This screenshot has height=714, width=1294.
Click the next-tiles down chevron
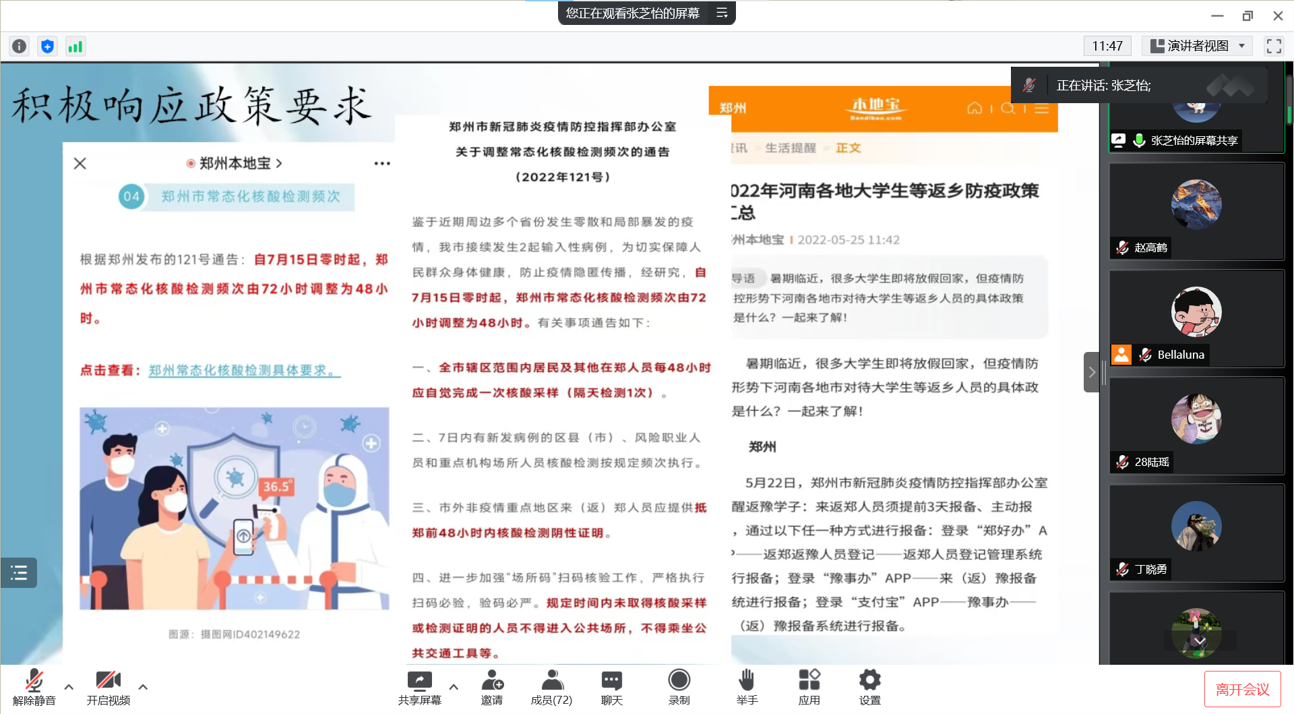tap(1200, 641)
